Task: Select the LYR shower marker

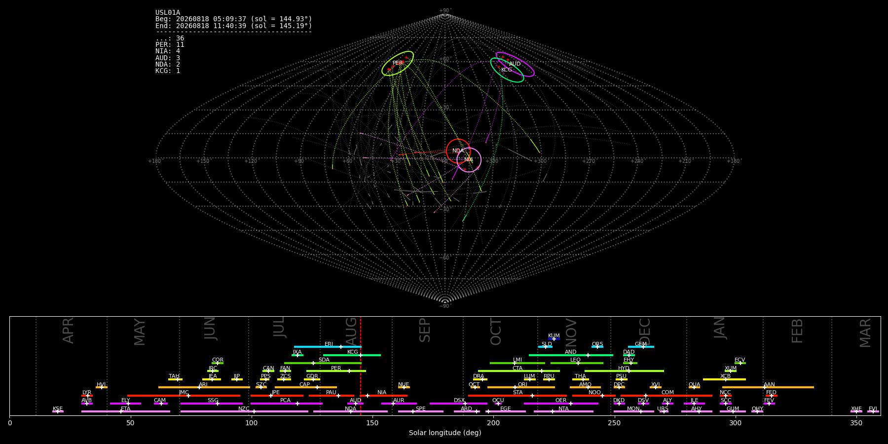Action: (x=87, y=396)
